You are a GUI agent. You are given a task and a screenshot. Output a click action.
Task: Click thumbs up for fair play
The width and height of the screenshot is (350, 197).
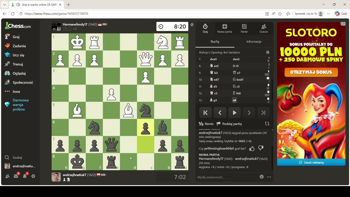[252, 149]
